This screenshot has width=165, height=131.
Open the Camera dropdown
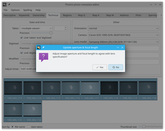[x=124, y=35]
